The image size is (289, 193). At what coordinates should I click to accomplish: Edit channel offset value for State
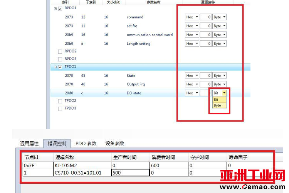coord(205,76)
